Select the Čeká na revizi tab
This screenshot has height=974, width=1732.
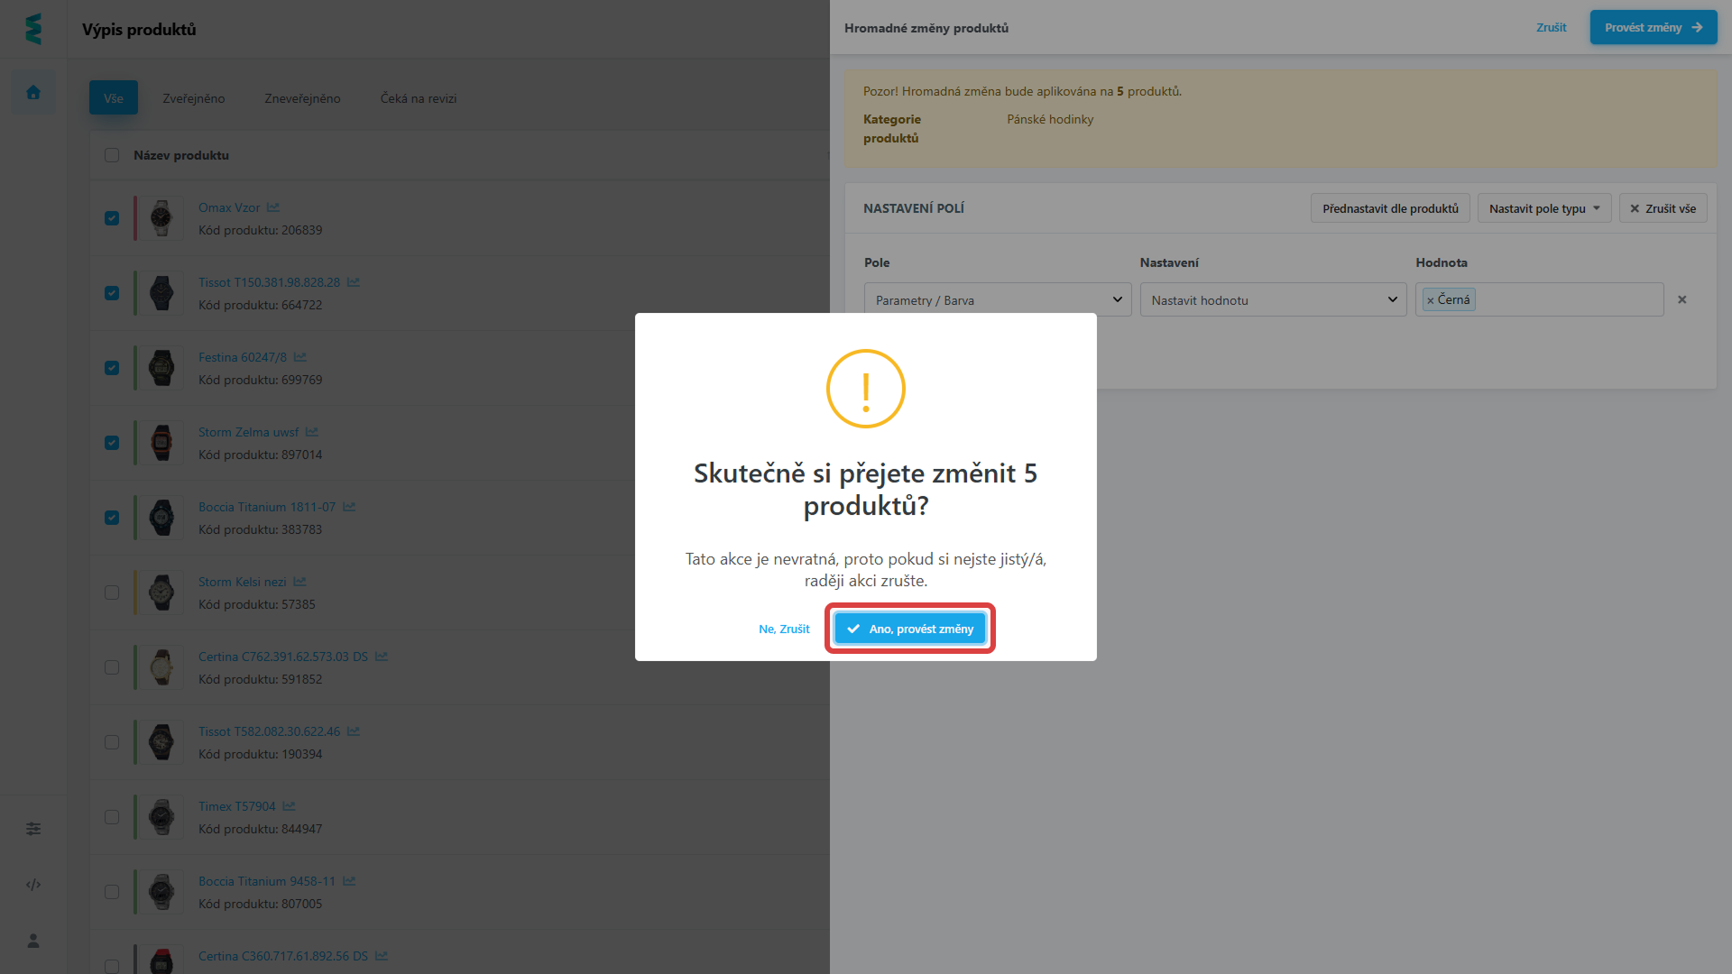[x=418, y=98]
